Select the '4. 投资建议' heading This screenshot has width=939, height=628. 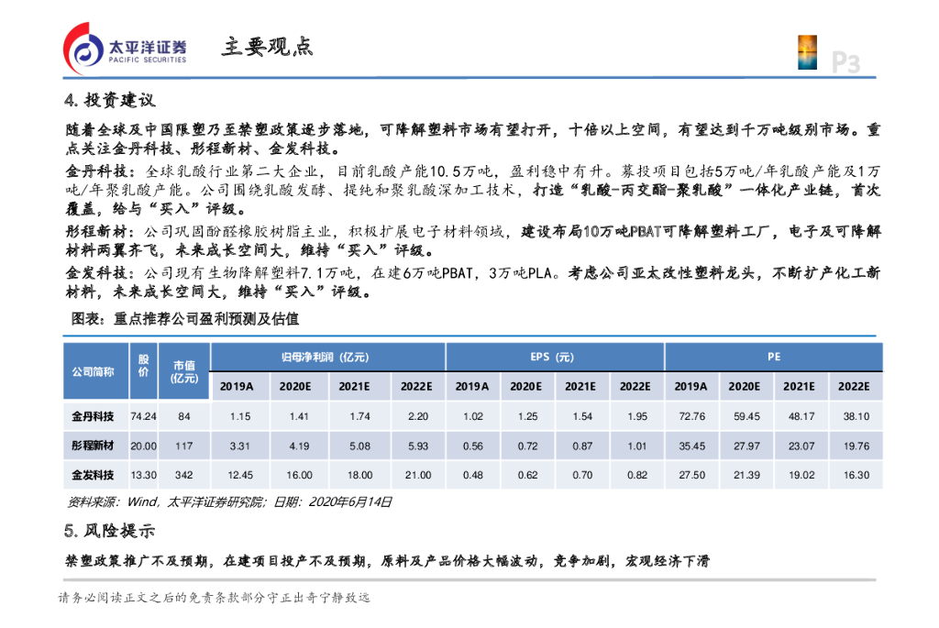pos(110,100)
